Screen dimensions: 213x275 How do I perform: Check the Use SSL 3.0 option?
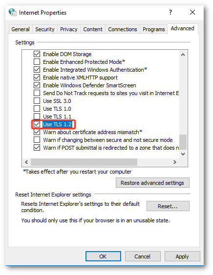[37, 101]
